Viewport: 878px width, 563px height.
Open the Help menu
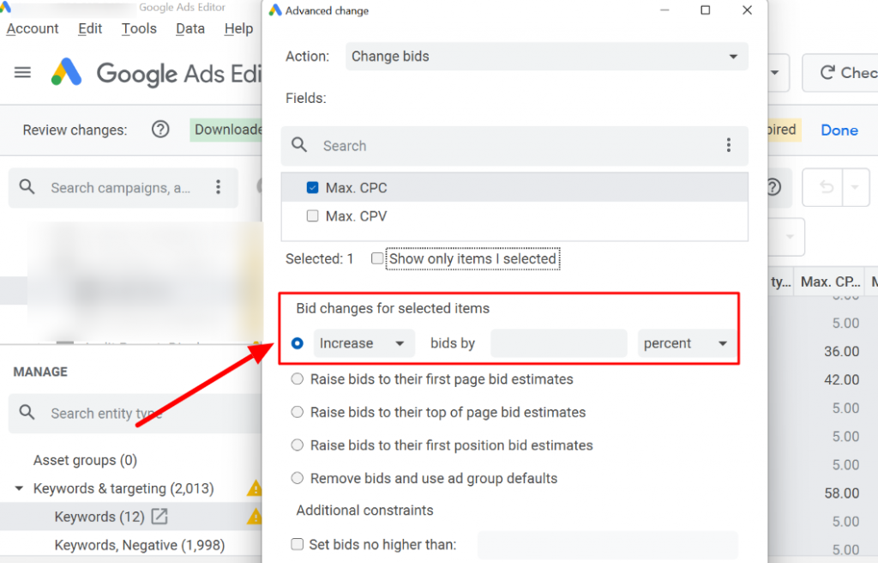pyautogui.click(x=238, y=28)
